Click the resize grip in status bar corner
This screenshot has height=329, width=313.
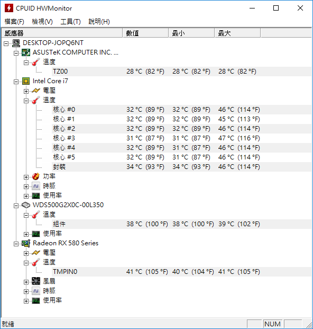309,325
